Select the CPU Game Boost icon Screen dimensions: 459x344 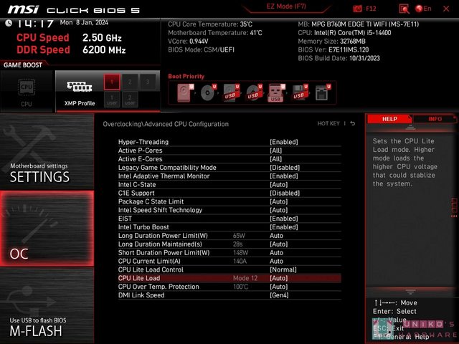pyautogui.click(x=27, y=90)
